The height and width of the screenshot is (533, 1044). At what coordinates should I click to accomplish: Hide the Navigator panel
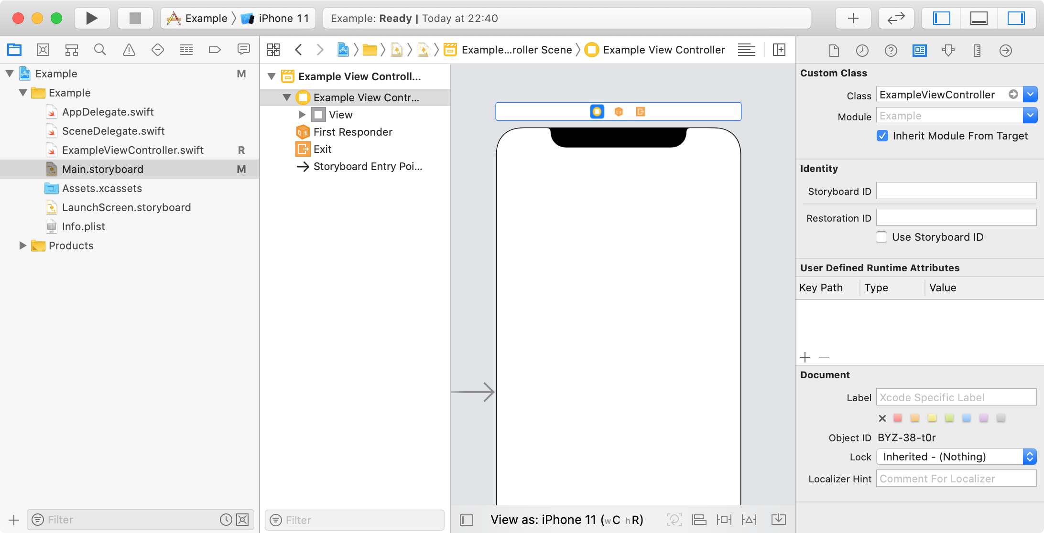[942, 18]
